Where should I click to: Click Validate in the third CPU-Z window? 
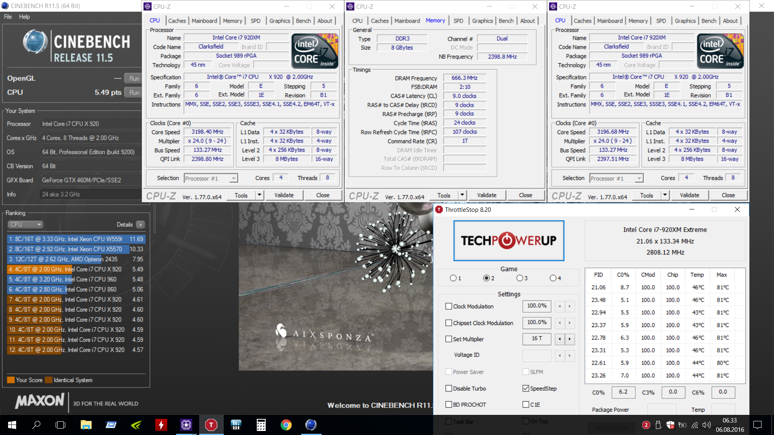click(690, 195)
